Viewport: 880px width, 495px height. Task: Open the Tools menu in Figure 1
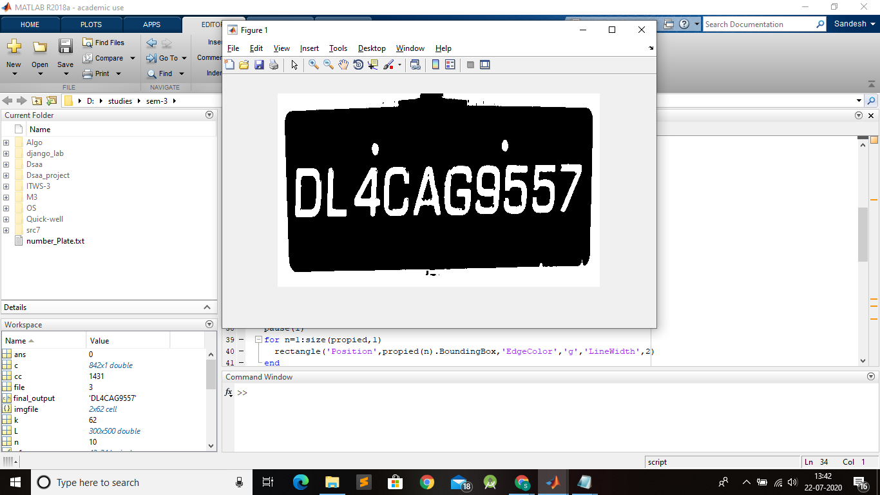[x=338, y=48]
